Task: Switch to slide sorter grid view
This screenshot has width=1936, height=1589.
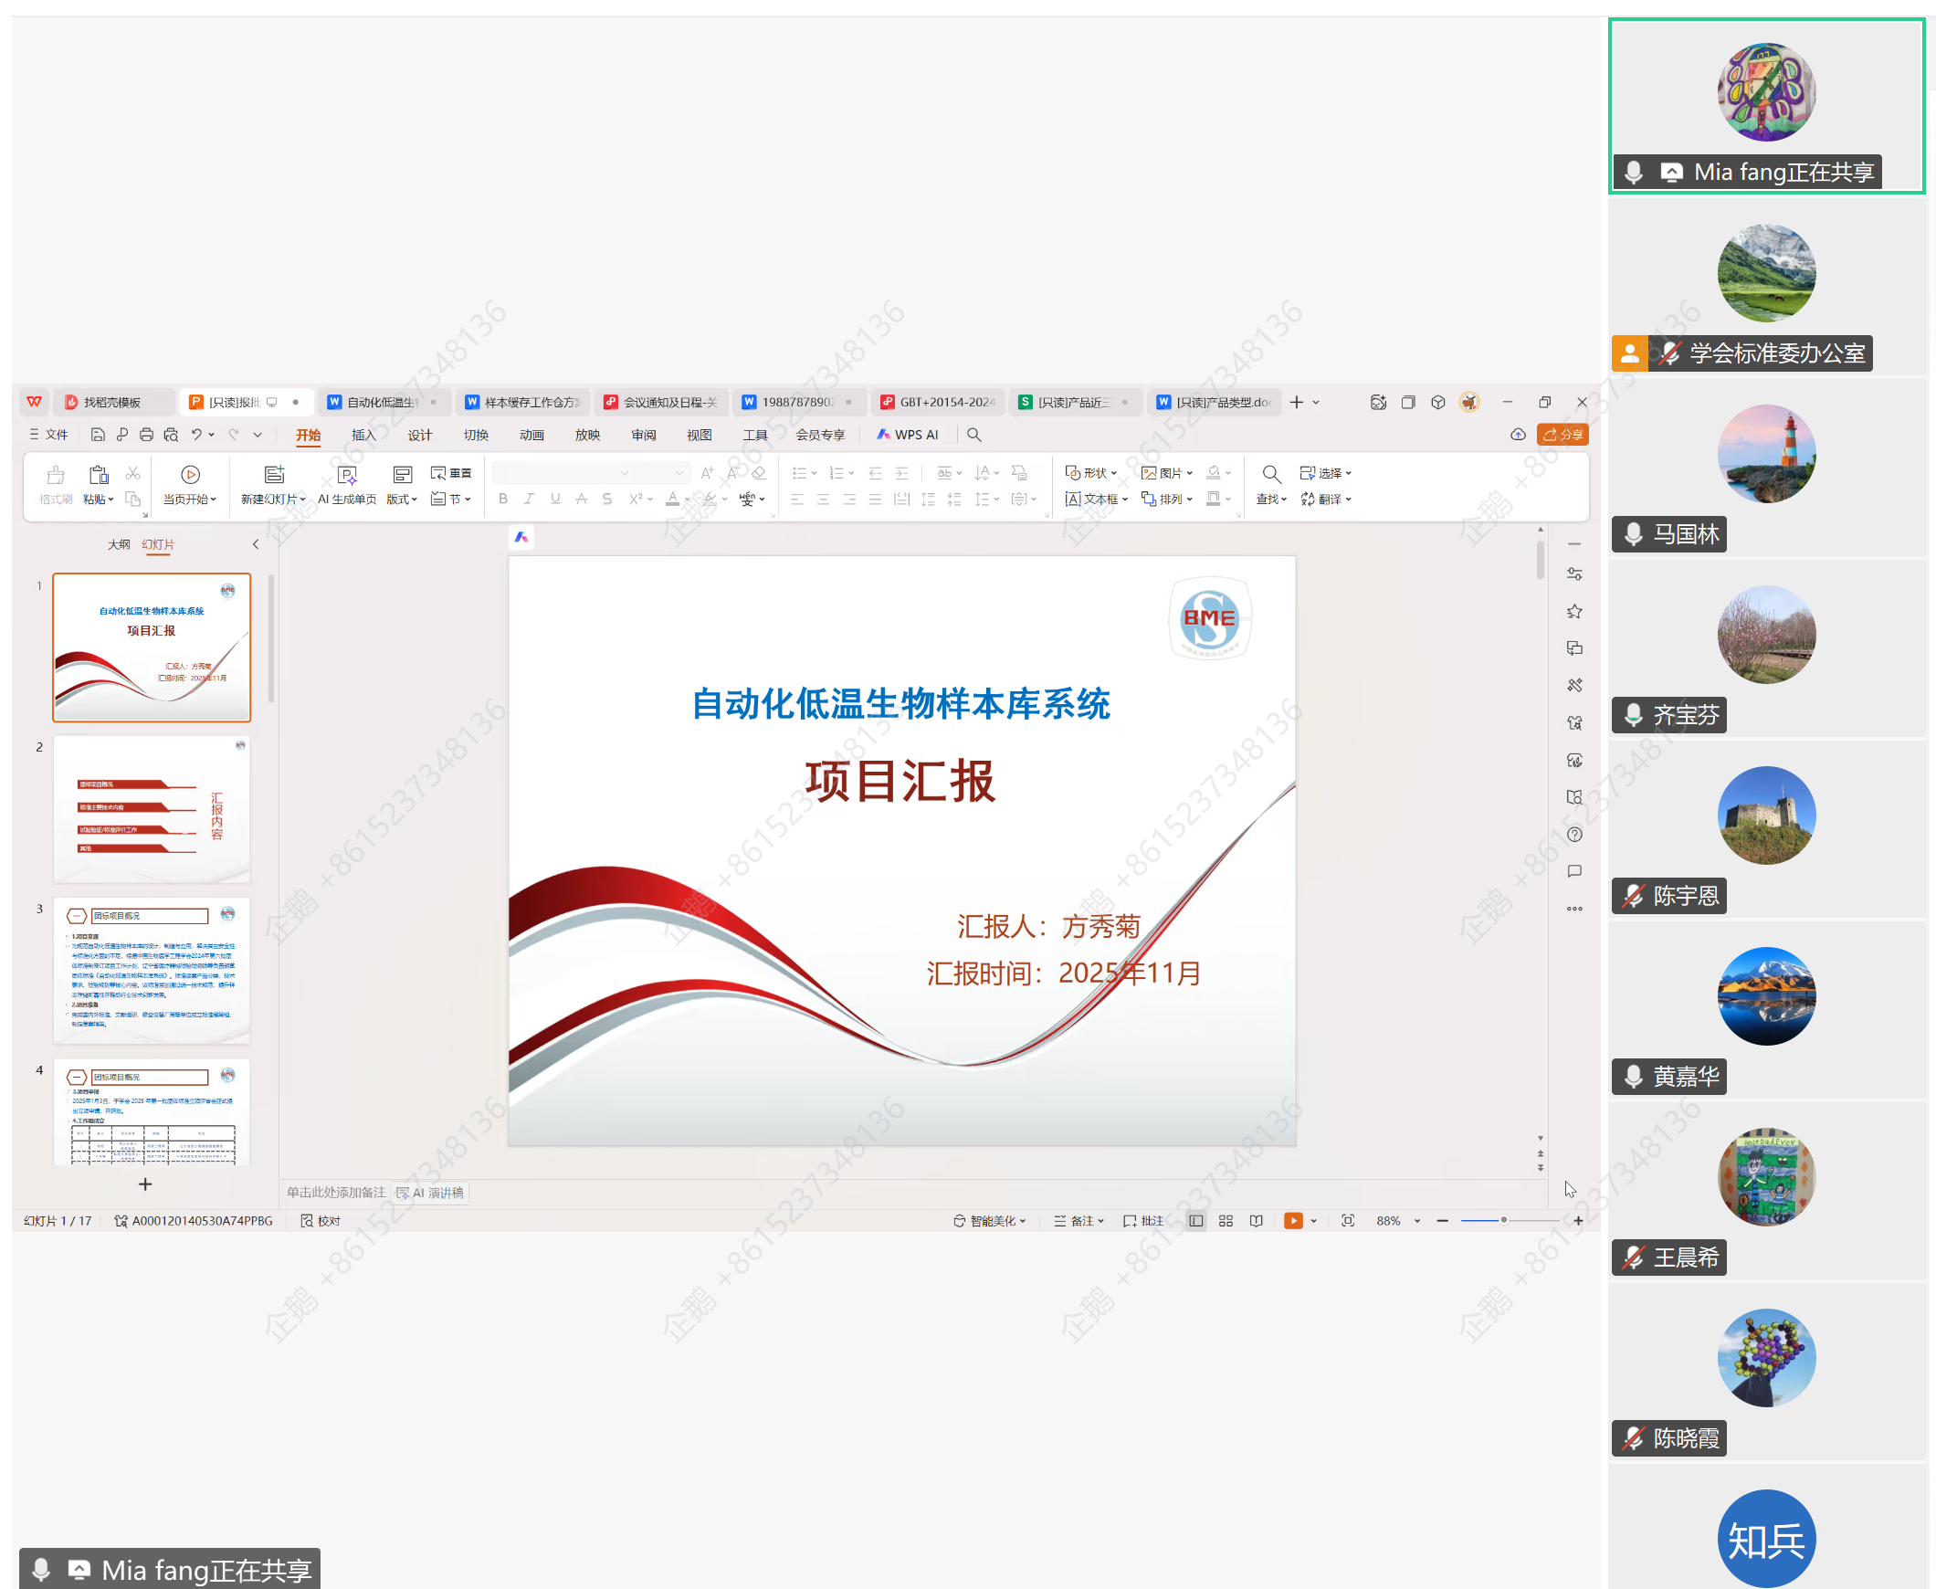Action: (1226, 1220)
